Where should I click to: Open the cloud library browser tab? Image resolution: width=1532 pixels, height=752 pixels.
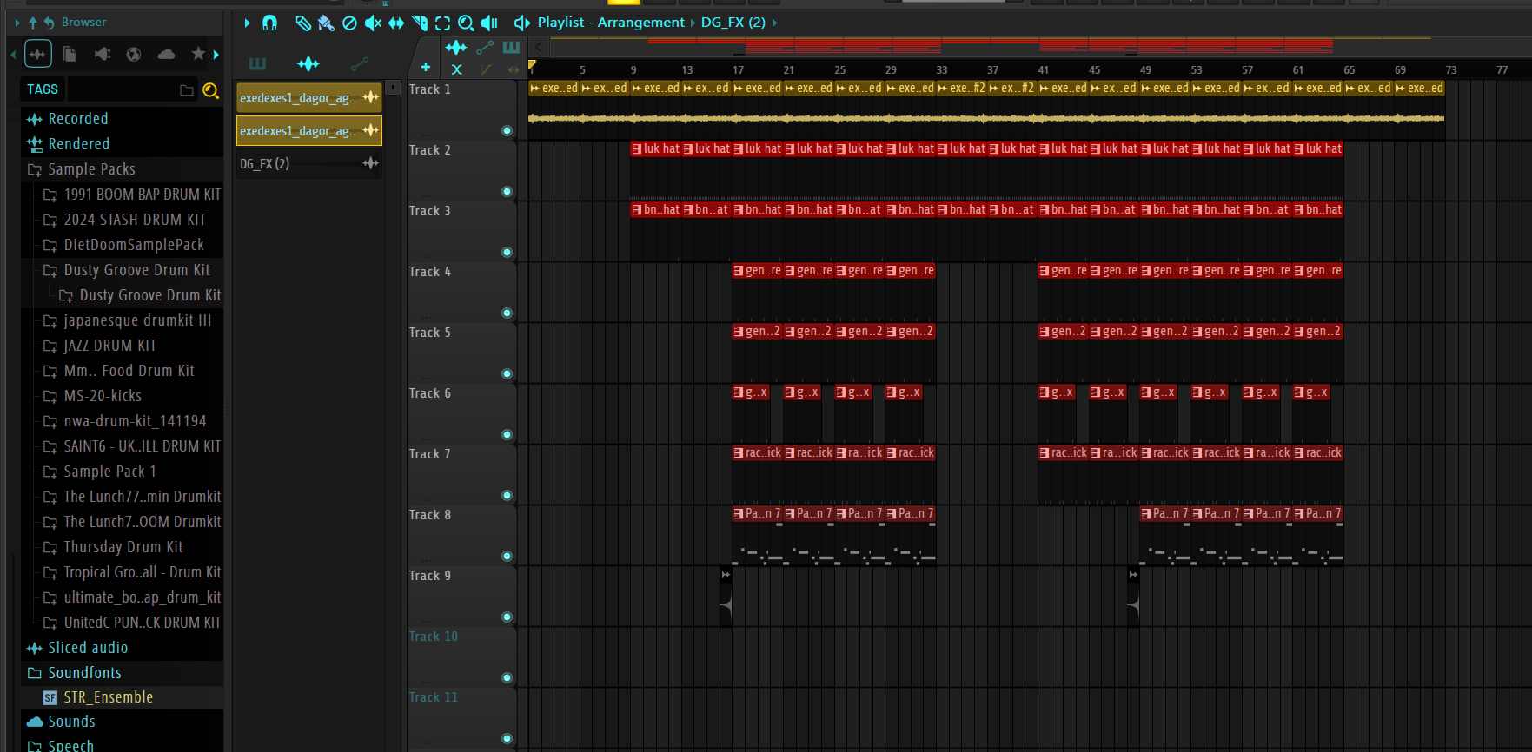pos(166,54)
